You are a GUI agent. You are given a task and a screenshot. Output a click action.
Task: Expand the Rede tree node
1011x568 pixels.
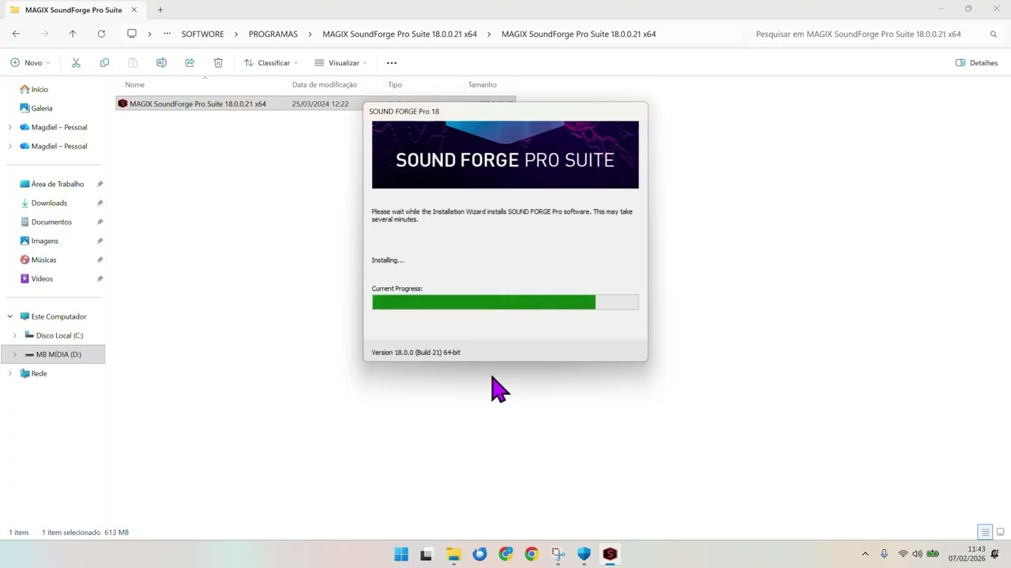pyautogui.click(x=10, y=373)
